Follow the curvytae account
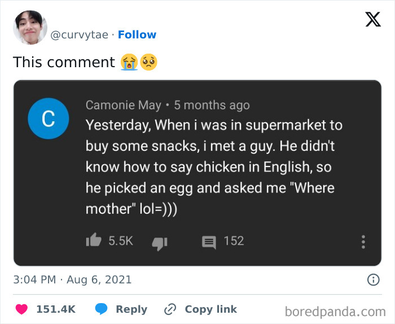395x324 pixels. 137,35
